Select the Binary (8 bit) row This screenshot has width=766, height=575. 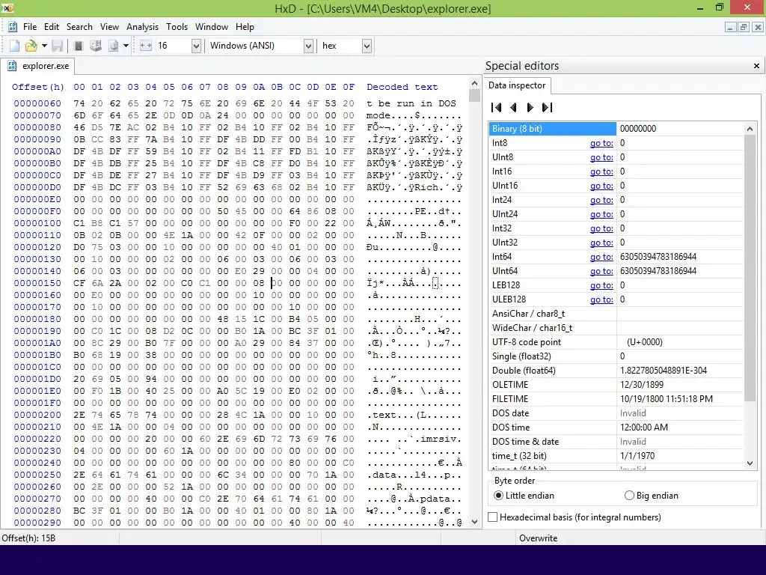(616, 129)
